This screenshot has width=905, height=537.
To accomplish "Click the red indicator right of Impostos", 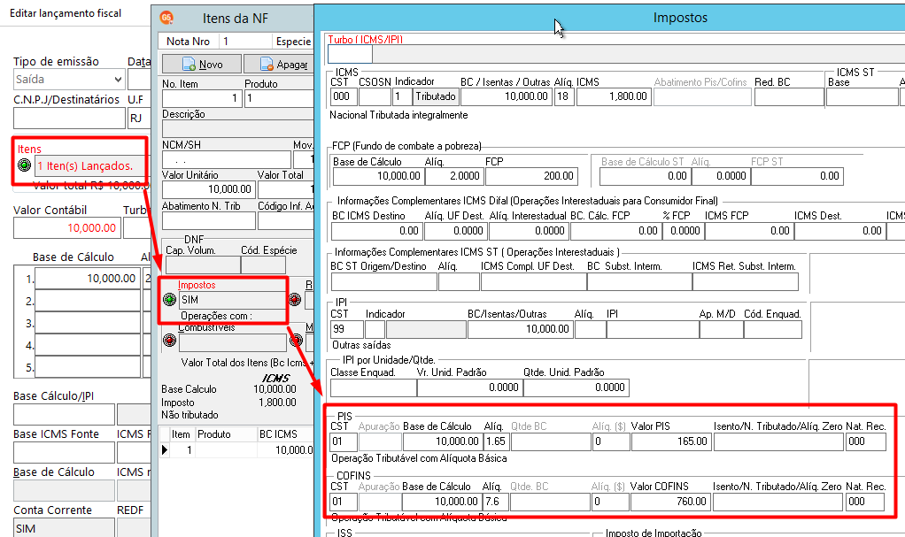I will (x=295, y=299).
